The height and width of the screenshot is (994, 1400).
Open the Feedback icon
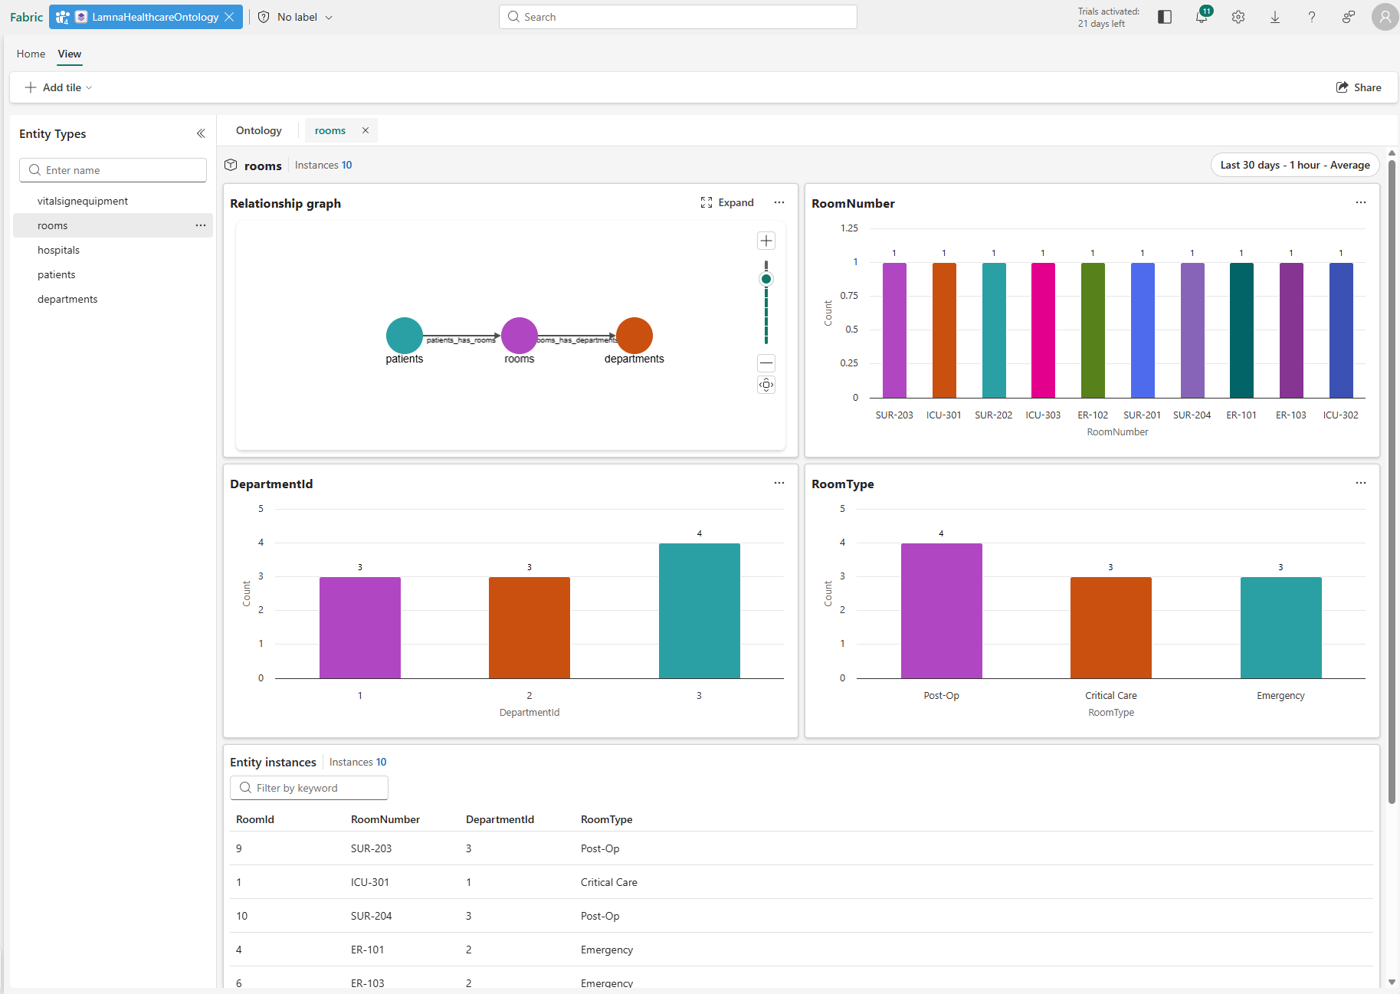pyautogui.click(x=1349, y=17)
